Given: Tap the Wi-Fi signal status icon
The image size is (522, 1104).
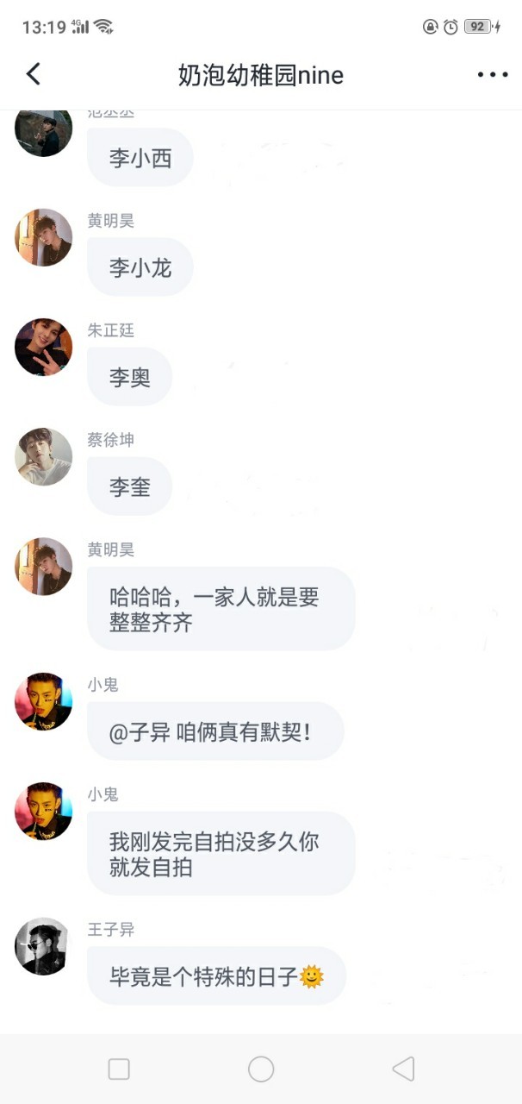Looking at the screenshot, I should click(x=103, y=27).
